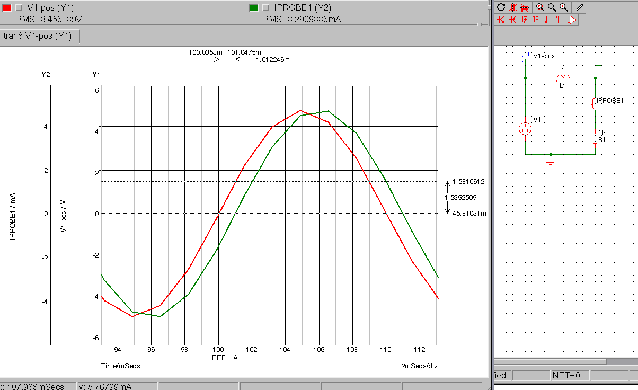Viewport: 638px width, 390px height.
Task: Select the zoom box magnifier icon
Action: [540, 7]
